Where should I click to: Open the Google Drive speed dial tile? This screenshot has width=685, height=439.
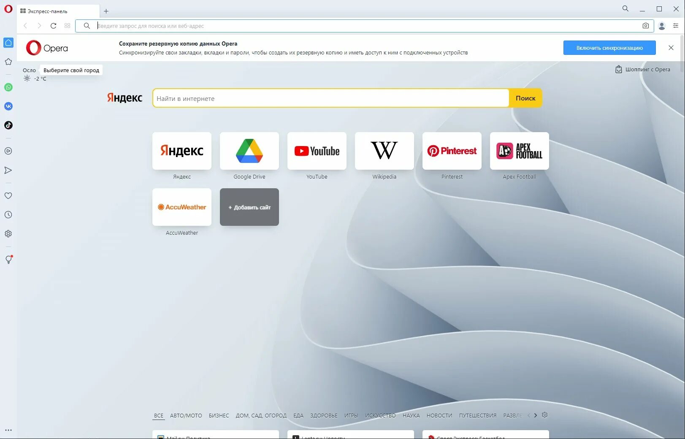tap(249, 151)
